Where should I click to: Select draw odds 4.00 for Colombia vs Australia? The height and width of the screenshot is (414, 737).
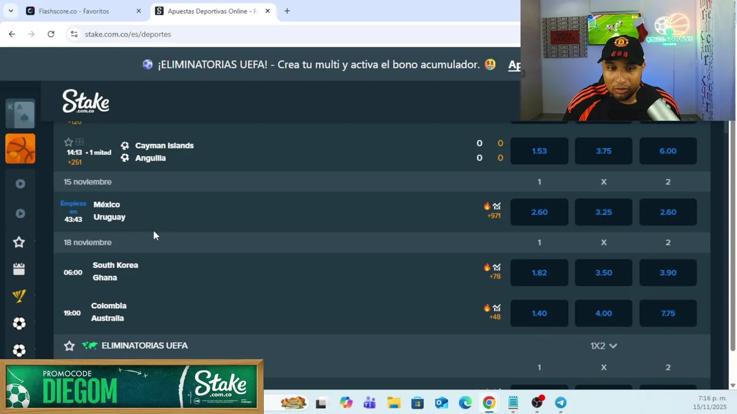[x=603, y=313]
